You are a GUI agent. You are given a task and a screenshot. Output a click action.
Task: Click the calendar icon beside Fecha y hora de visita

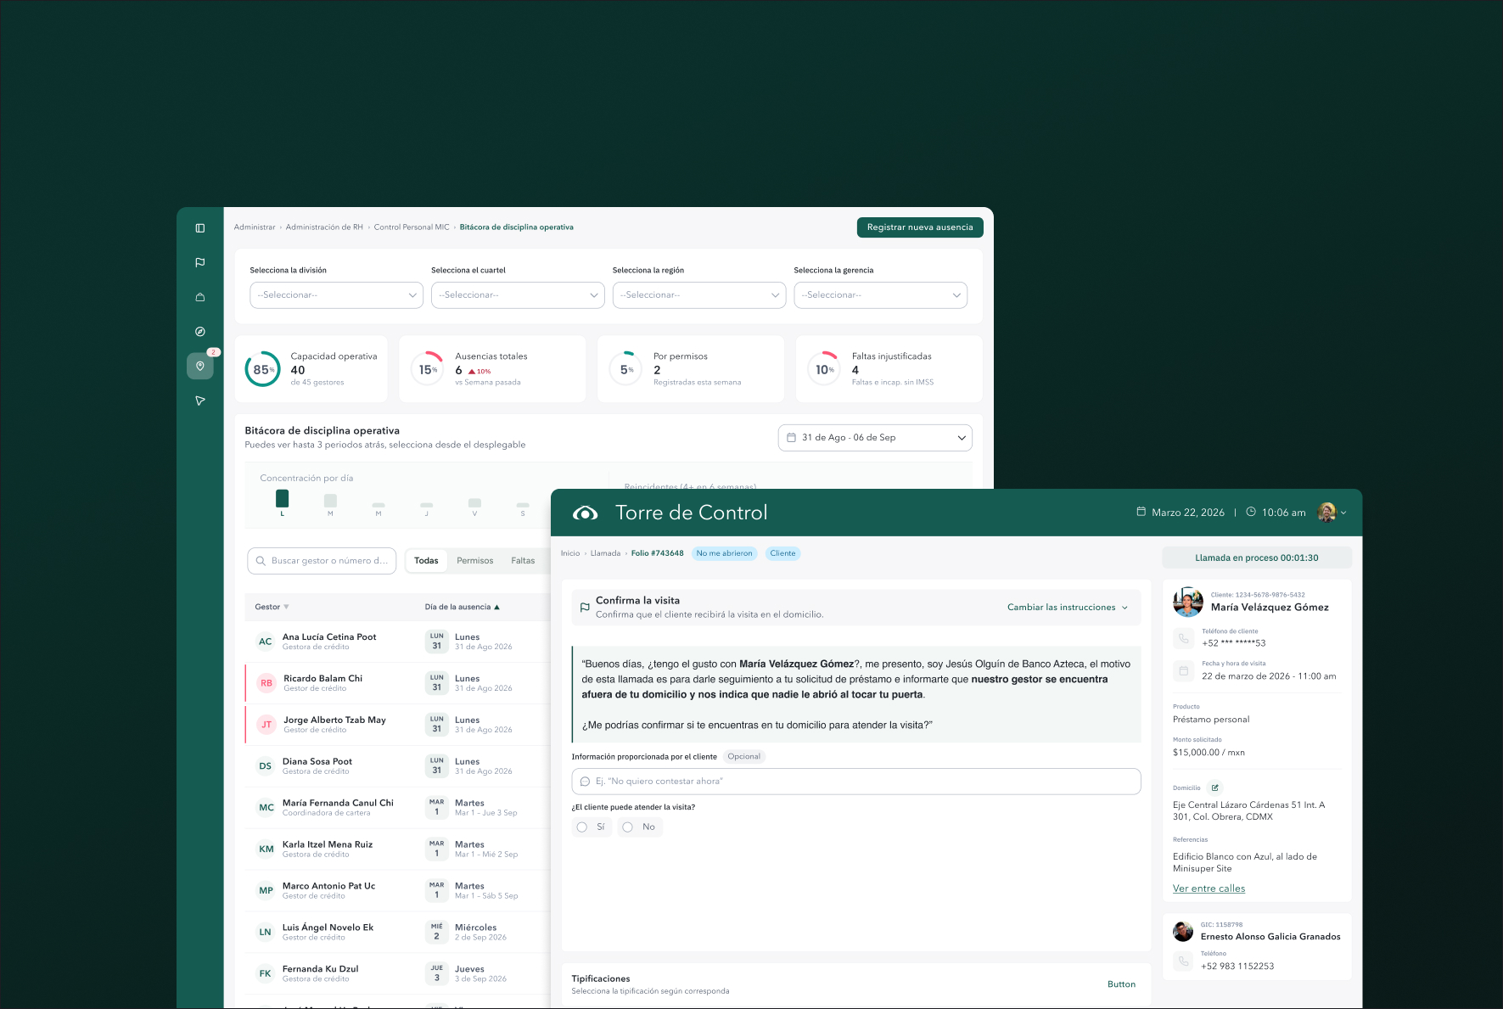tap(1184, 671)
